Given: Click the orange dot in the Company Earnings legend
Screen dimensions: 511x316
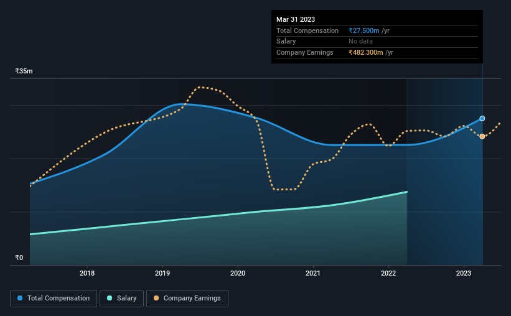Looking at the screenshot, I should (x=156, y=298).
